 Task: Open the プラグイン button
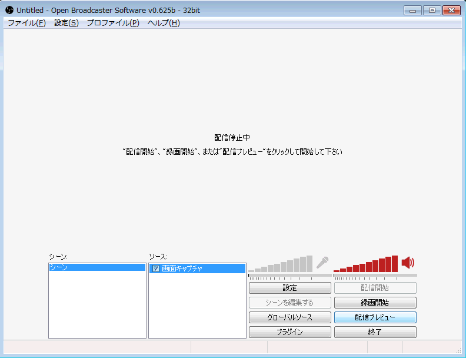[289, 332]
